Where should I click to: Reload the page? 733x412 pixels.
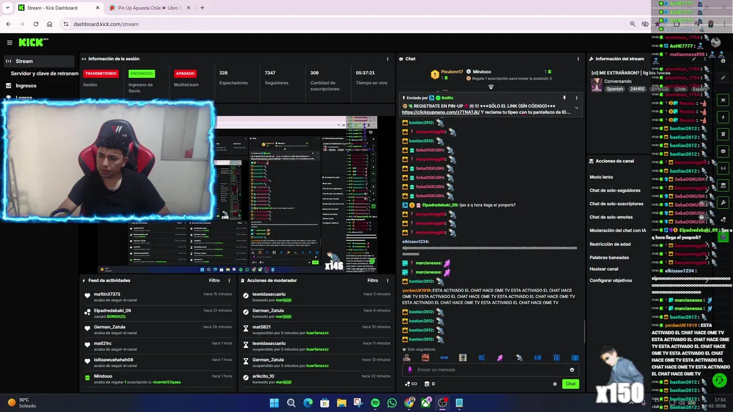point(36,24)
